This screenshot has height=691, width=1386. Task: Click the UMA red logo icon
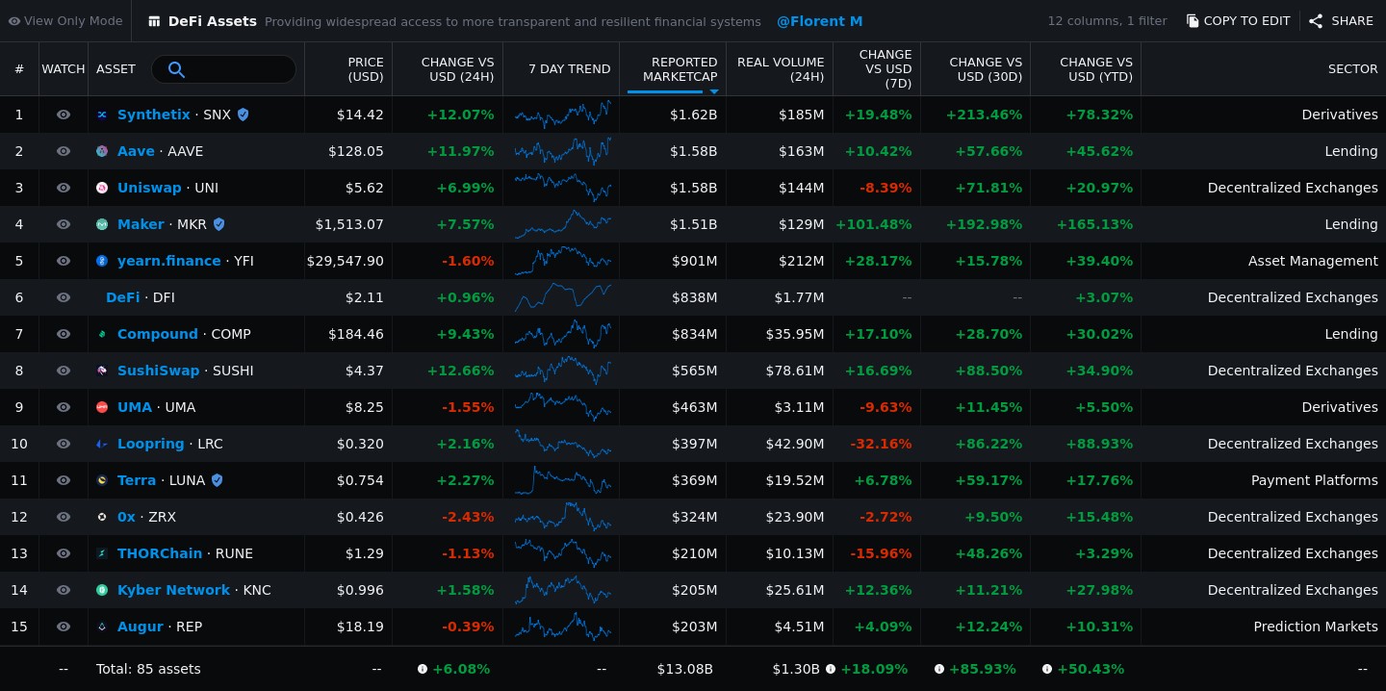coord(102,407)
